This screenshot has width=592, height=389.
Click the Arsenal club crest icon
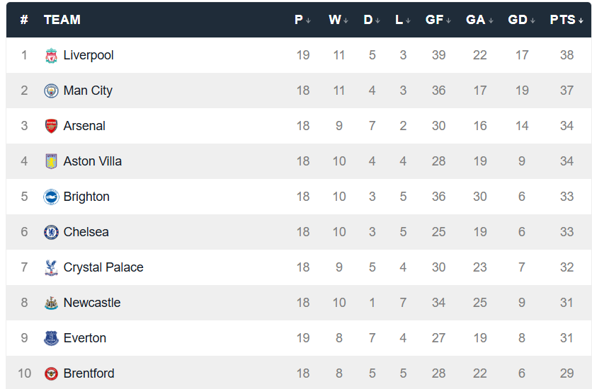click(x=51, y=126)
